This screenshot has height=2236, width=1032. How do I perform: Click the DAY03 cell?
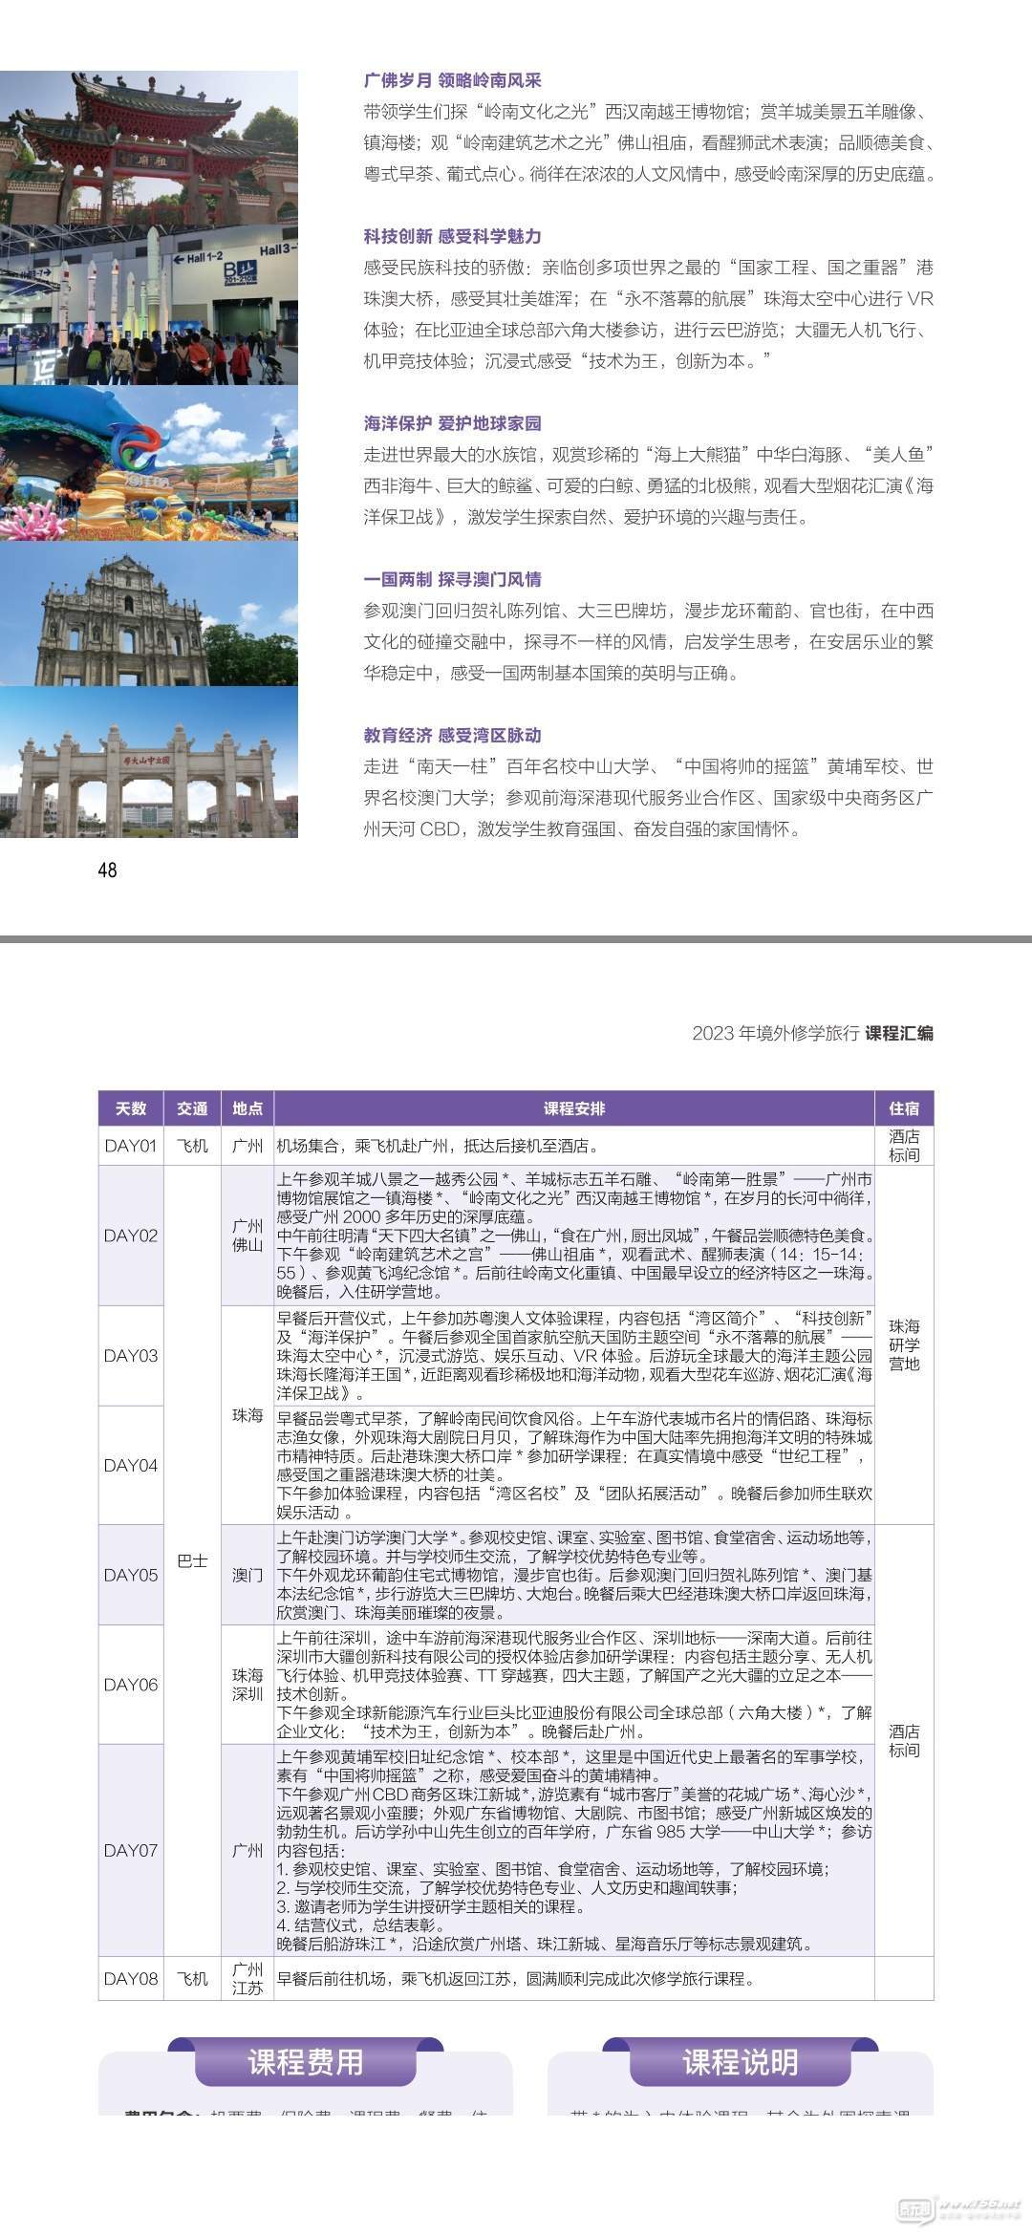(x=131, y=1355)
